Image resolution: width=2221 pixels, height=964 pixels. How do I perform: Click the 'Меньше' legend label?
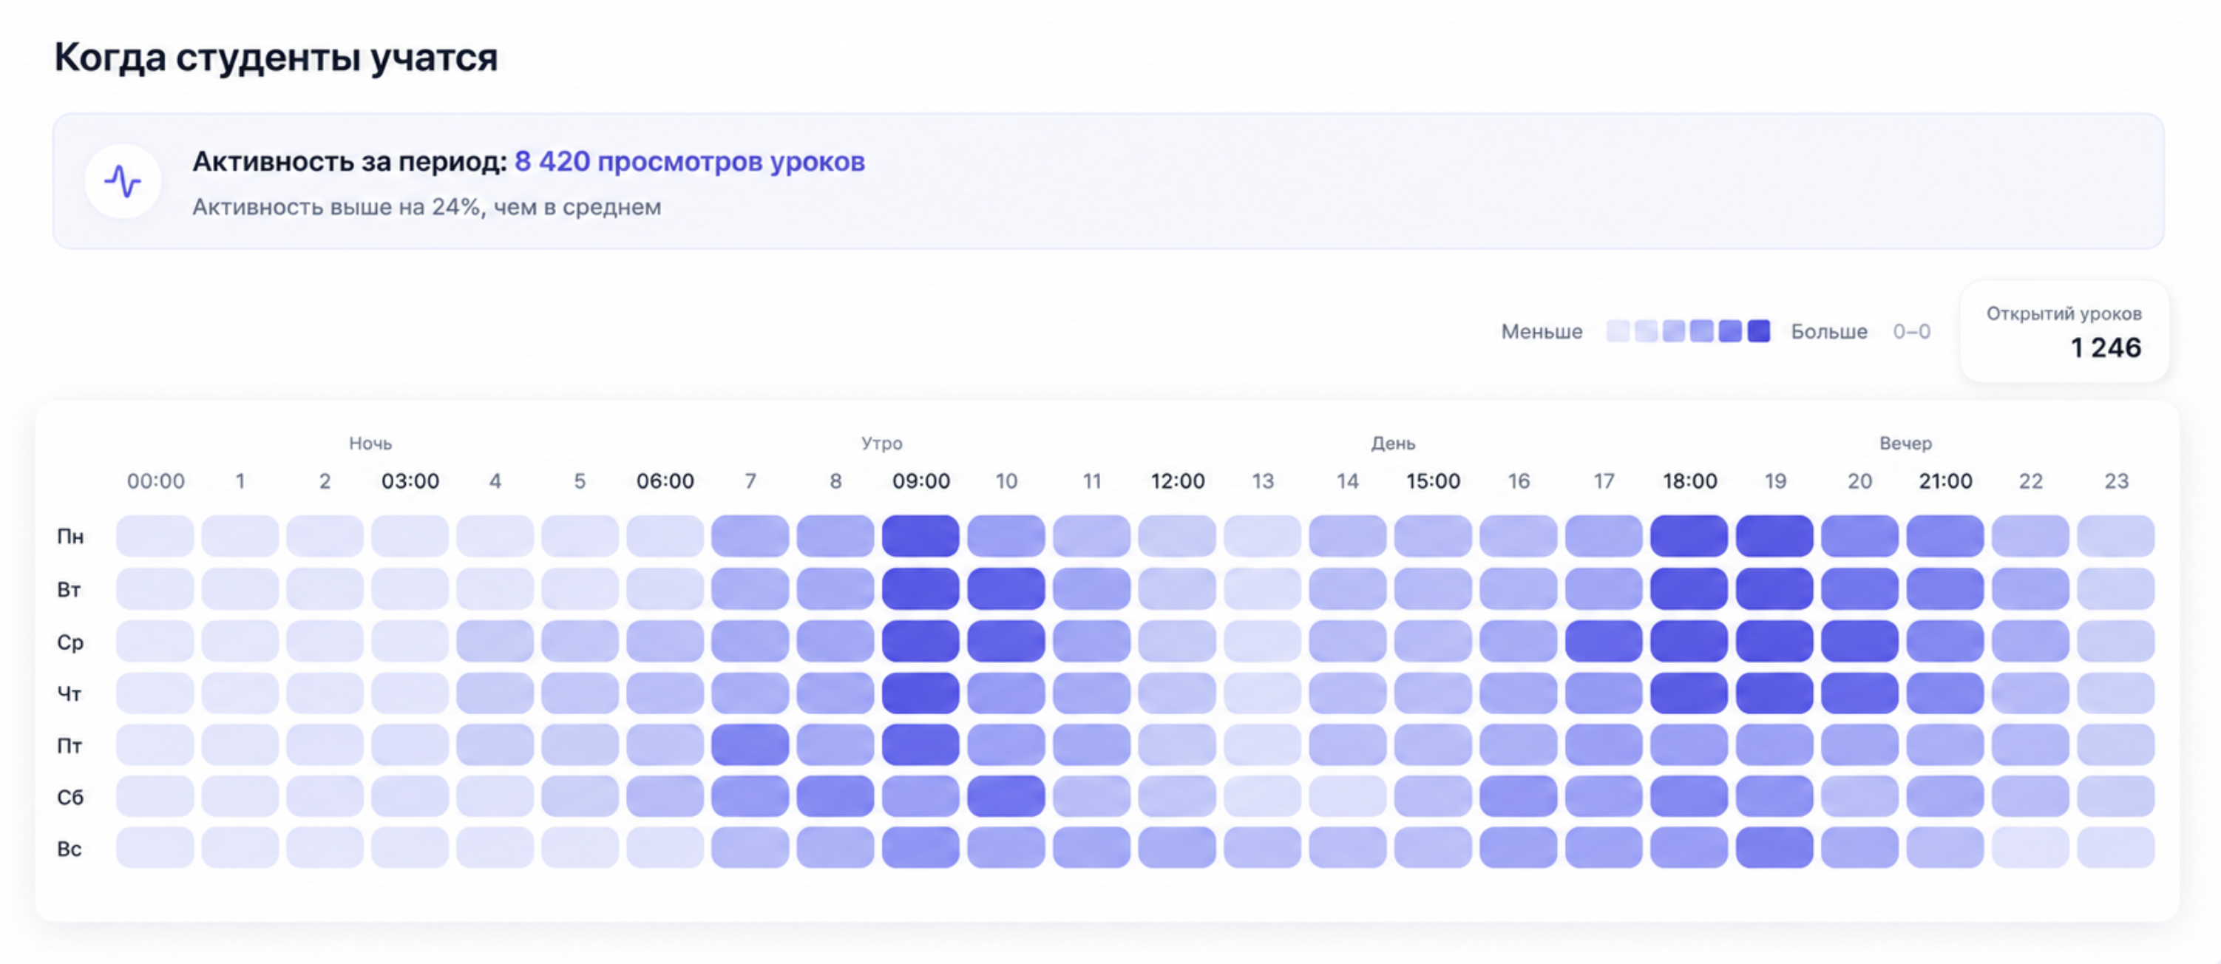1542,332
